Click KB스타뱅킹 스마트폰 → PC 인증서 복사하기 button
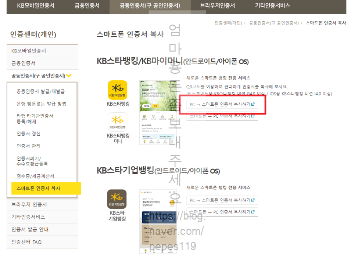Image resolution: width=355 pixels, height=266 pixels. pos(222,116)
